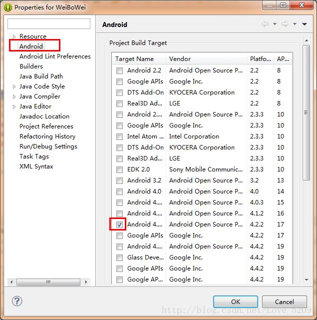This screenshot has height=320, width=317.
Task: Check the EDK 2.0 checkbox
Action: point(119,169)
